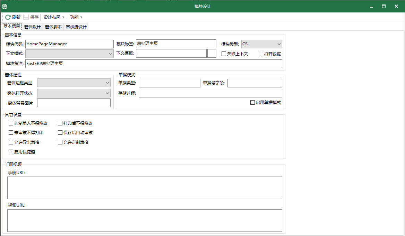Click the 存储过程 input field
The width and height of the screenshot is (405, 236).
click(x=210, y=93)
